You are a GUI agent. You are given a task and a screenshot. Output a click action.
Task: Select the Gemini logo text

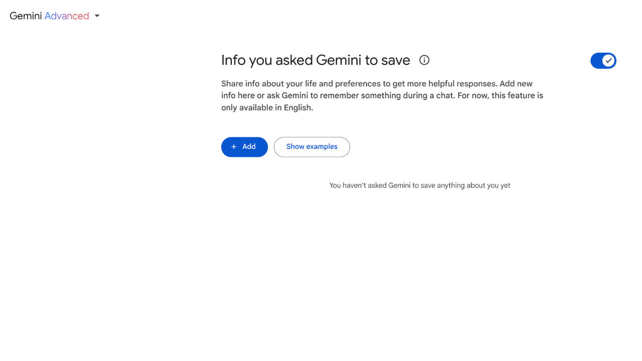click(x=24, y=16)
